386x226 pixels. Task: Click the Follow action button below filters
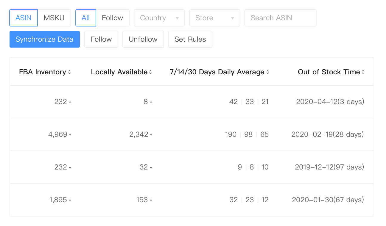[101, 39]
